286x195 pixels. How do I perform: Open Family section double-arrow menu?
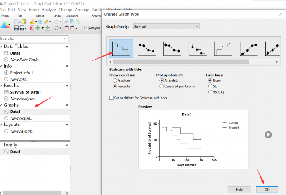tap(67, 145)
